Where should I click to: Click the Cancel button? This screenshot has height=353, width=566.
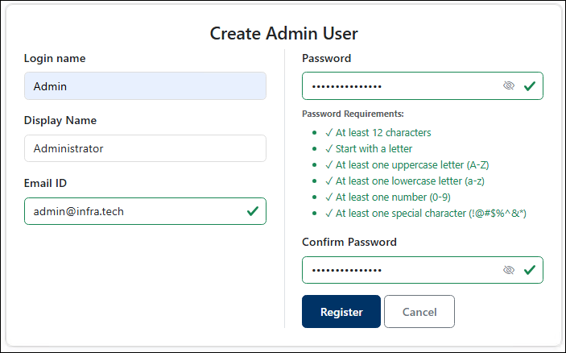click(x=419, y=312)
